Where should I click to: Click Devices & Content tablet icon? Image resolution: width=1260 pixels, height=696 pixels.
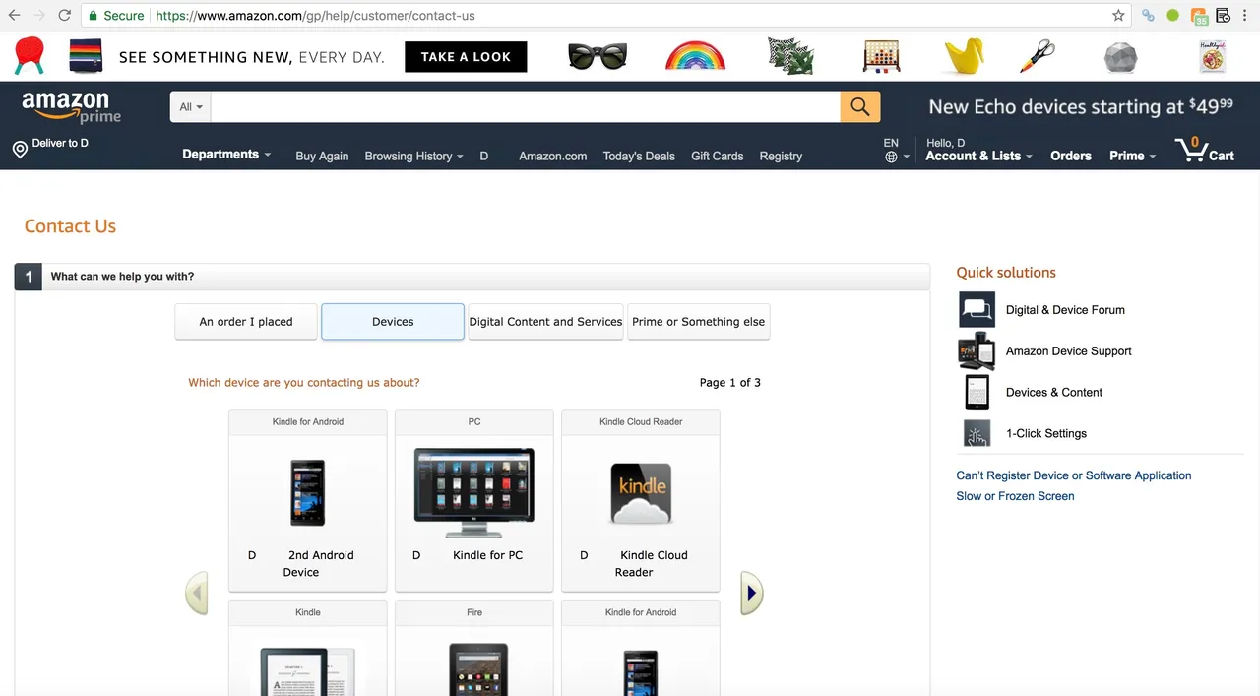click(x=976, y=393)
